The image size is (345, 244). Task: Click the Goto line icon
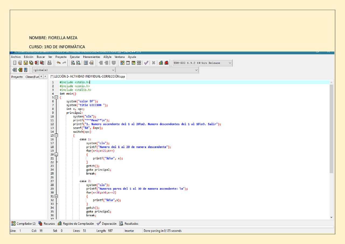(x=91, y=63)
